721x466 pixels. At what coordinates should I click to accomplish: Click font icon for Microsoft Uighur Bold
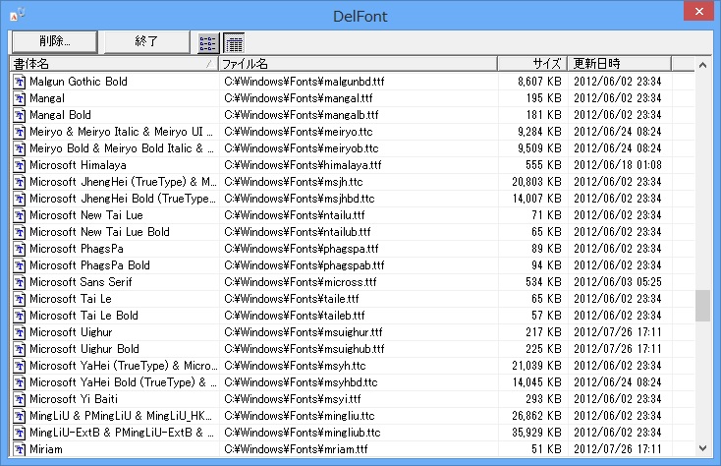pos(20,349)
